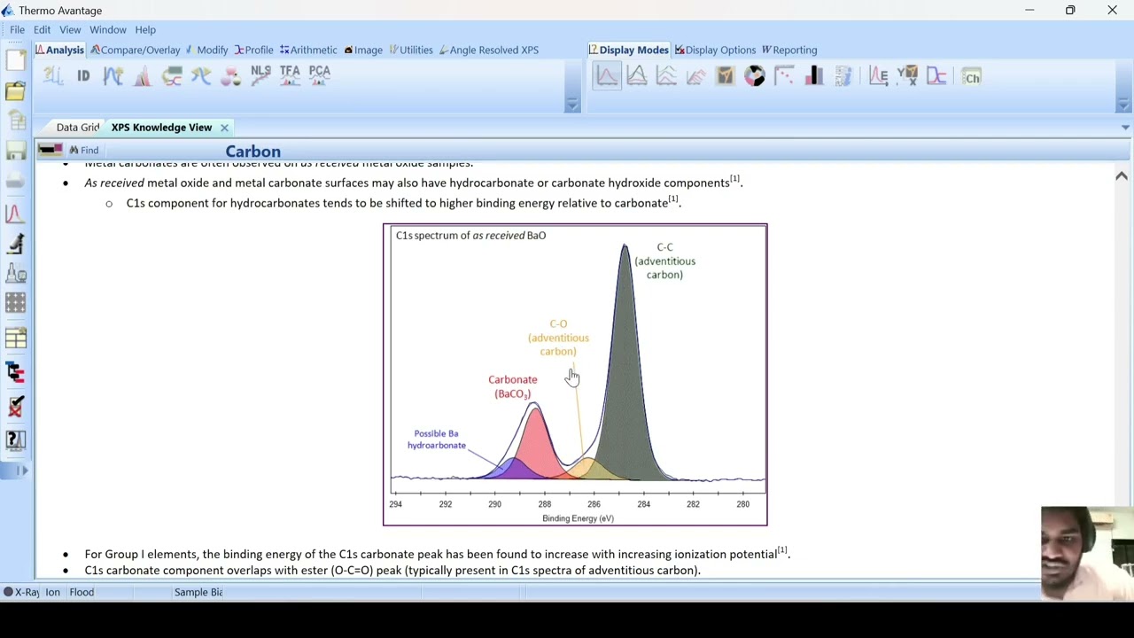Switch to the Reporting tab
Viewport: 1134px width, 638px height.
[789, 50]
